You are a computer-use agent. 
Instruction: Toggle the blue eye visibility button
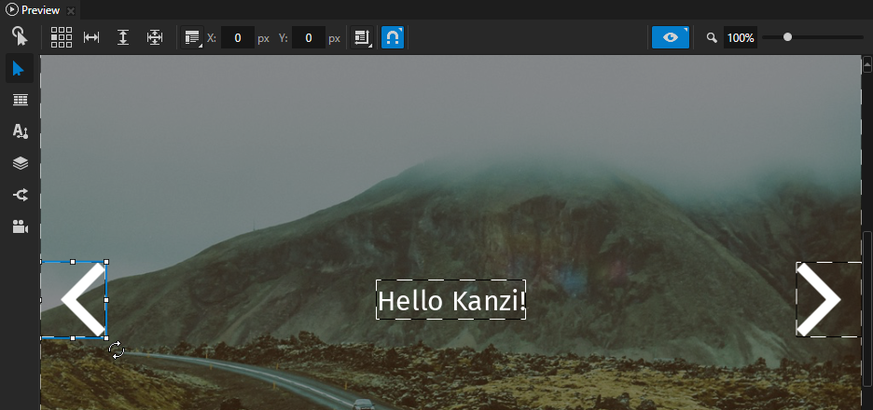(670, 38)
